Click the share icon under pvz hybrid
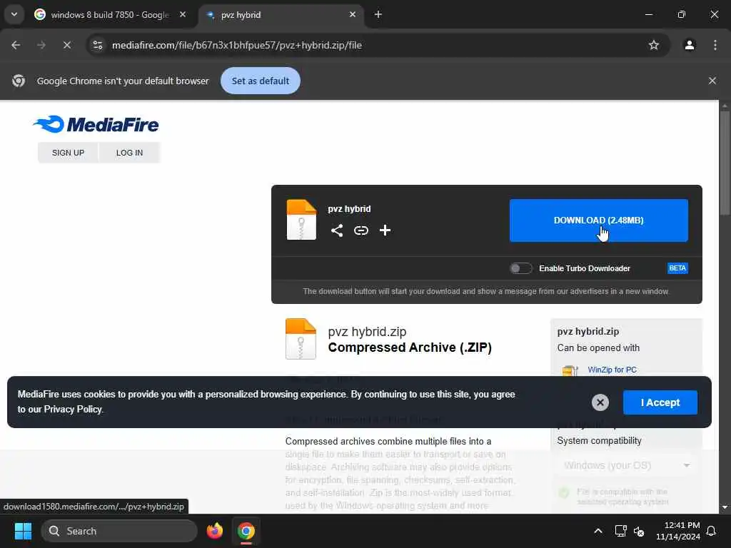 pyautogui.click(x=337, y=230)
